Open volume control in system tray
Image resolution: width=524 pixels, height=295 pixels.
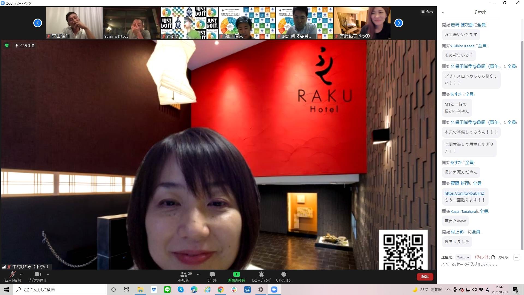coord(475,290)
